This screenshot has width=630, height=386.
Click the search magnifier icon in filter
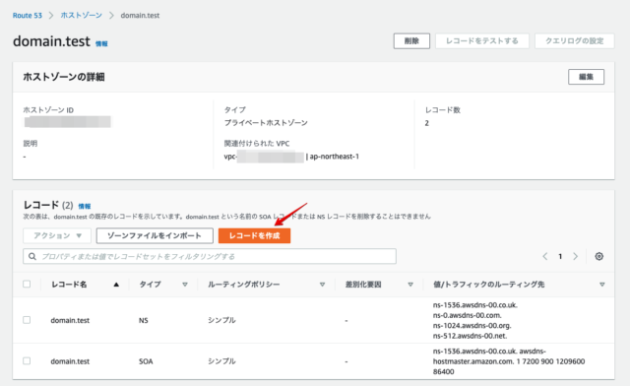click(32, 257)
